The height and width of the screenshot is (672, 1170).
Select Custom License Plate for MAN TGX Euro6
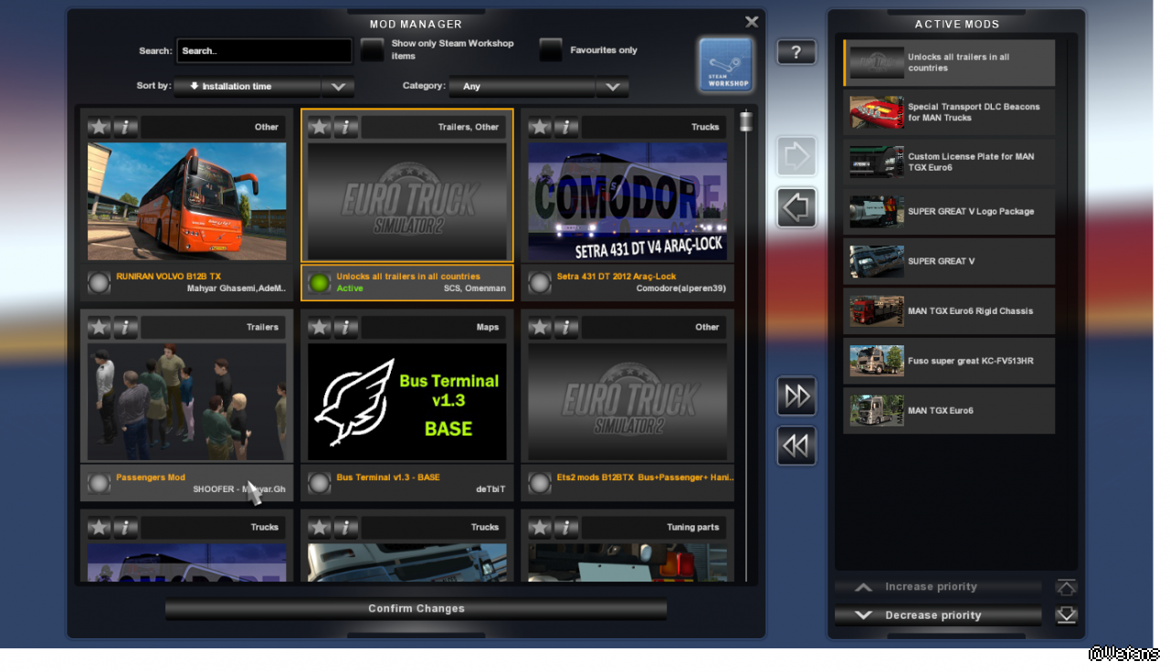[x=949, y=162]
